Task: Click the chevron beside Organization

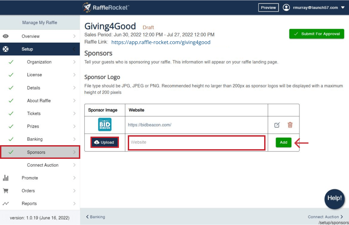Action: pyautogui.click(x=74, y=62)
